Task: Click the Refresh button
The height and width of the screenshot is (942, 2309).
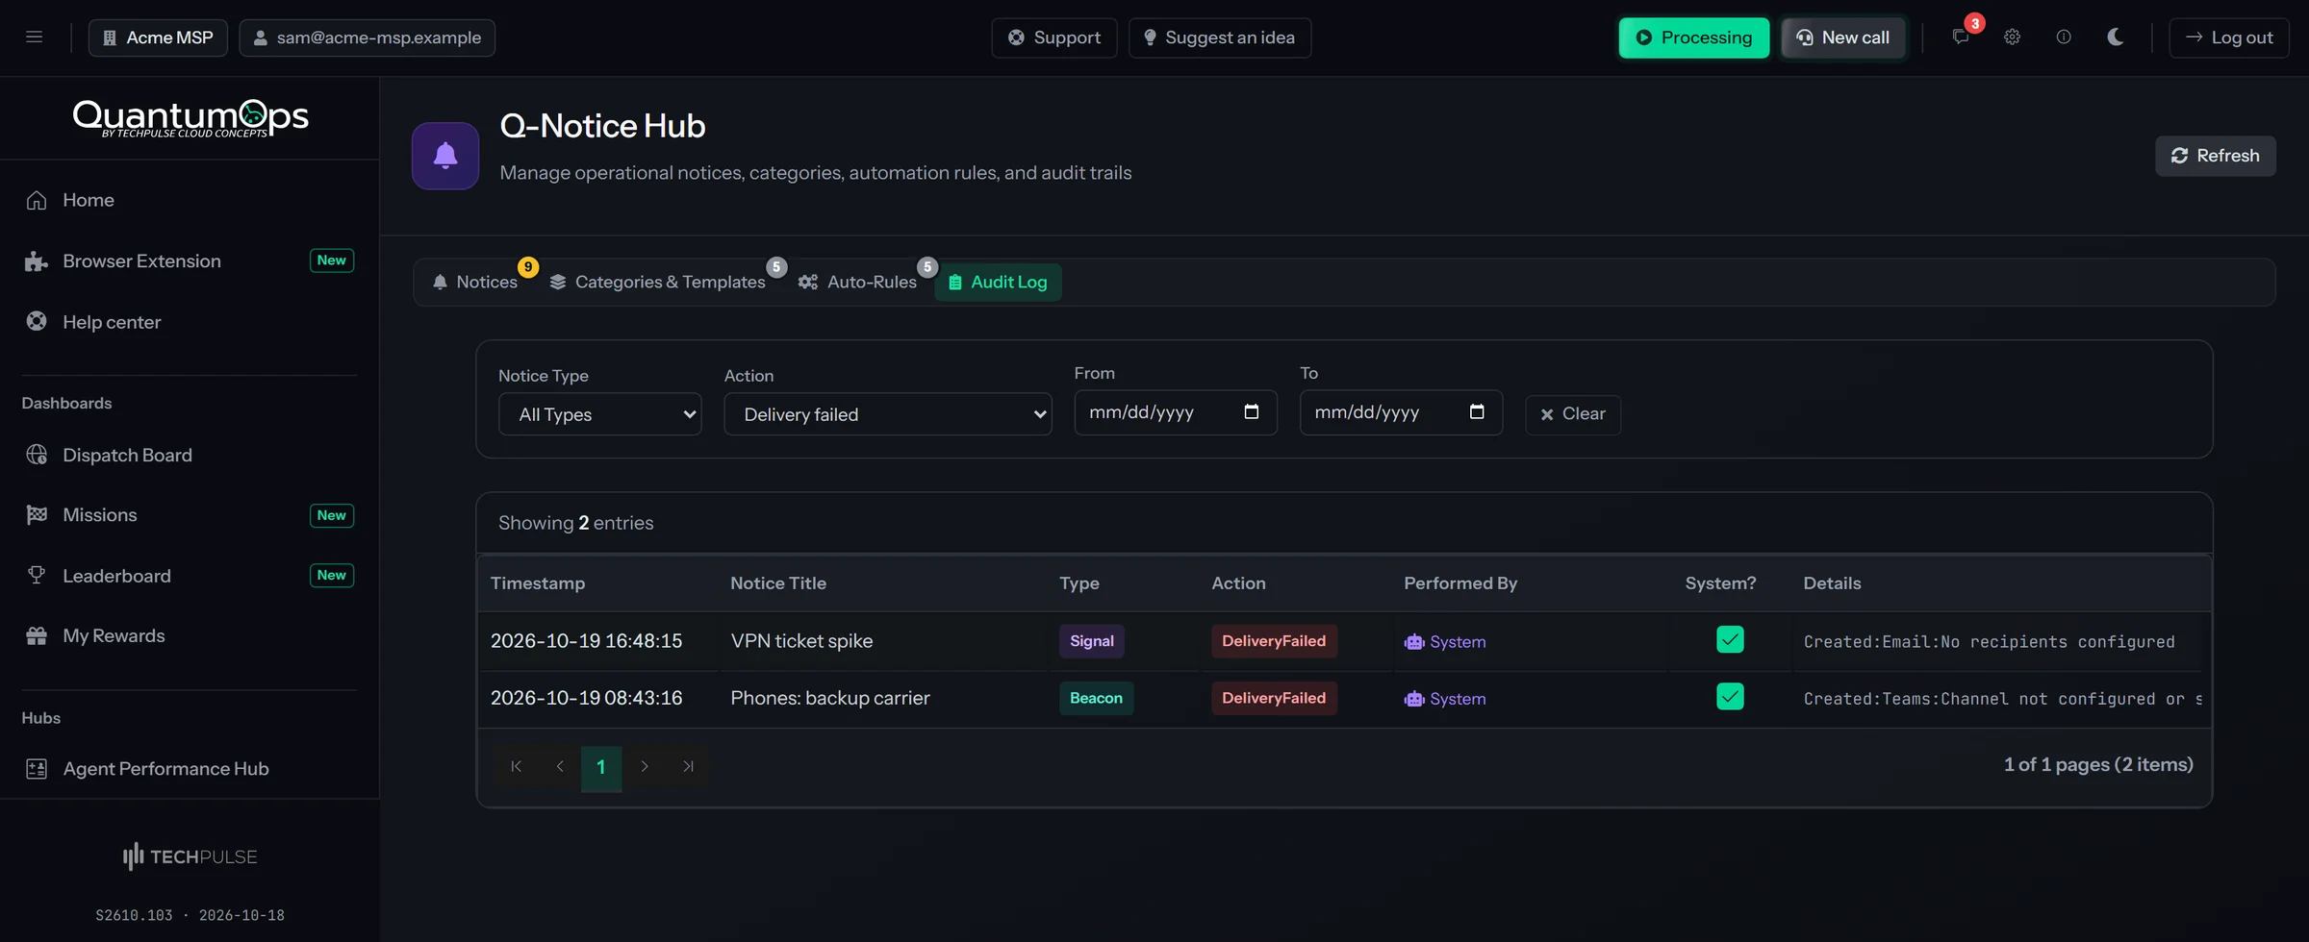Action: point(2215,156)
